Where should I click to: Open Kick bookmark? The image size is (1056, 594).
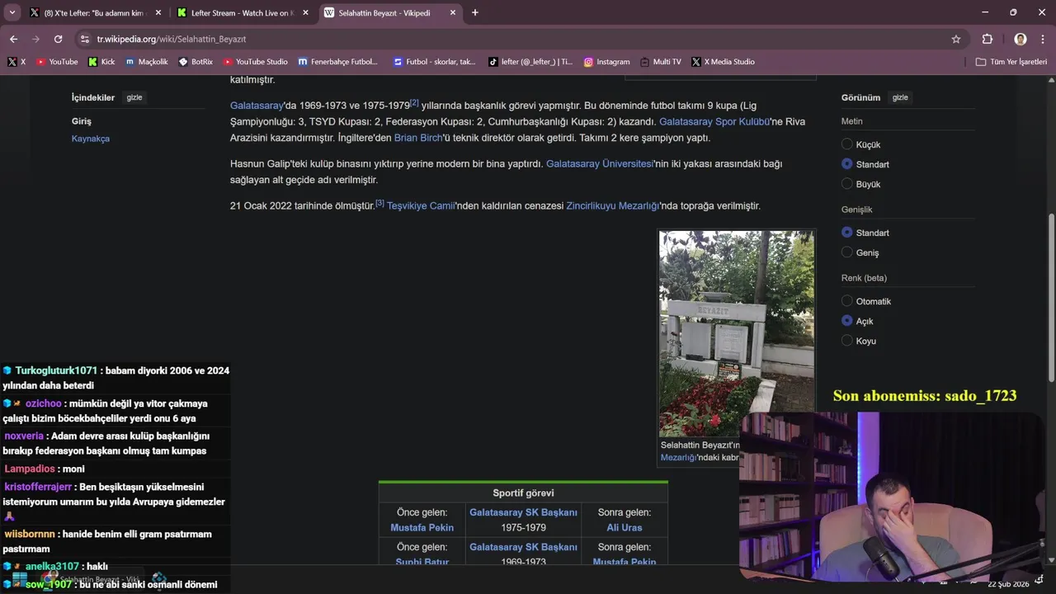coord(101,62)
